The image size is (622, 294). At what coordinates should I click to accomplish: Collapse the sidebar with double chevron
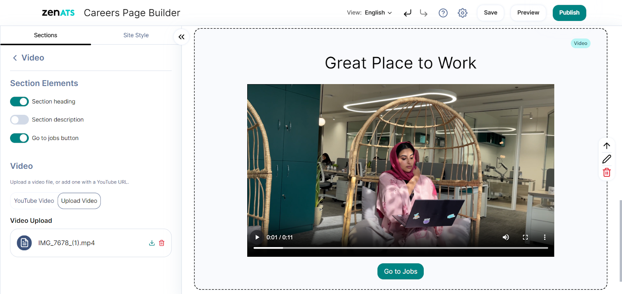point(181,37)
